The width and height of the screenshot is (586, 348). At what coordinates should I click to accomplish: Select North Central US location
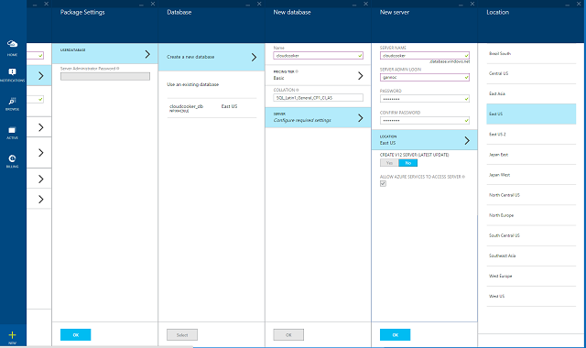click(531, 195)
